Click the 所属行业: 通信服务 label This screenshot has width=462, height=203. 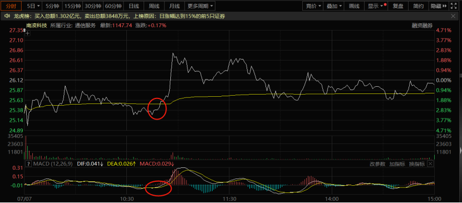coord(73,26)
